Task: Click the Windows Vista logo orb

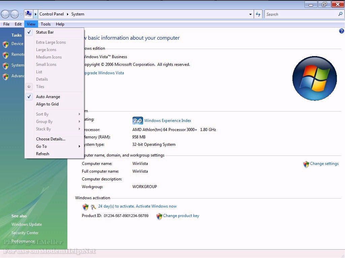Action: click(314, 78)
